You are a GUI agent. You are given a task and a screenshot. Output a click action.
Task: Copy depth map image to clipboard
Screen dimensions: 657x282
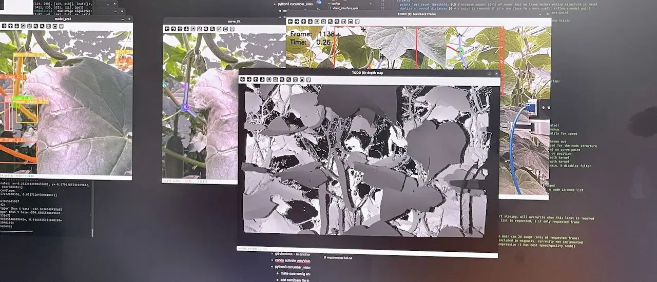[302, 79]
